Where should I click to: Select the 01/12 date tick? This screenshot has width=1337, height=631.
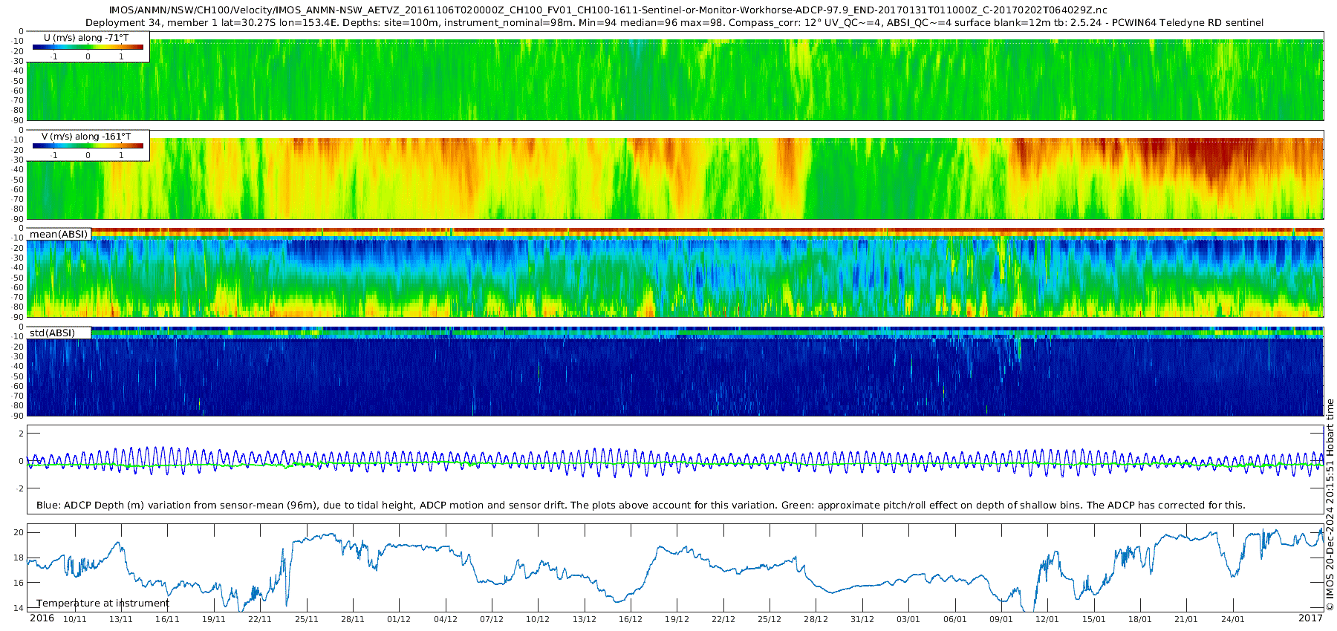(399, 619)
